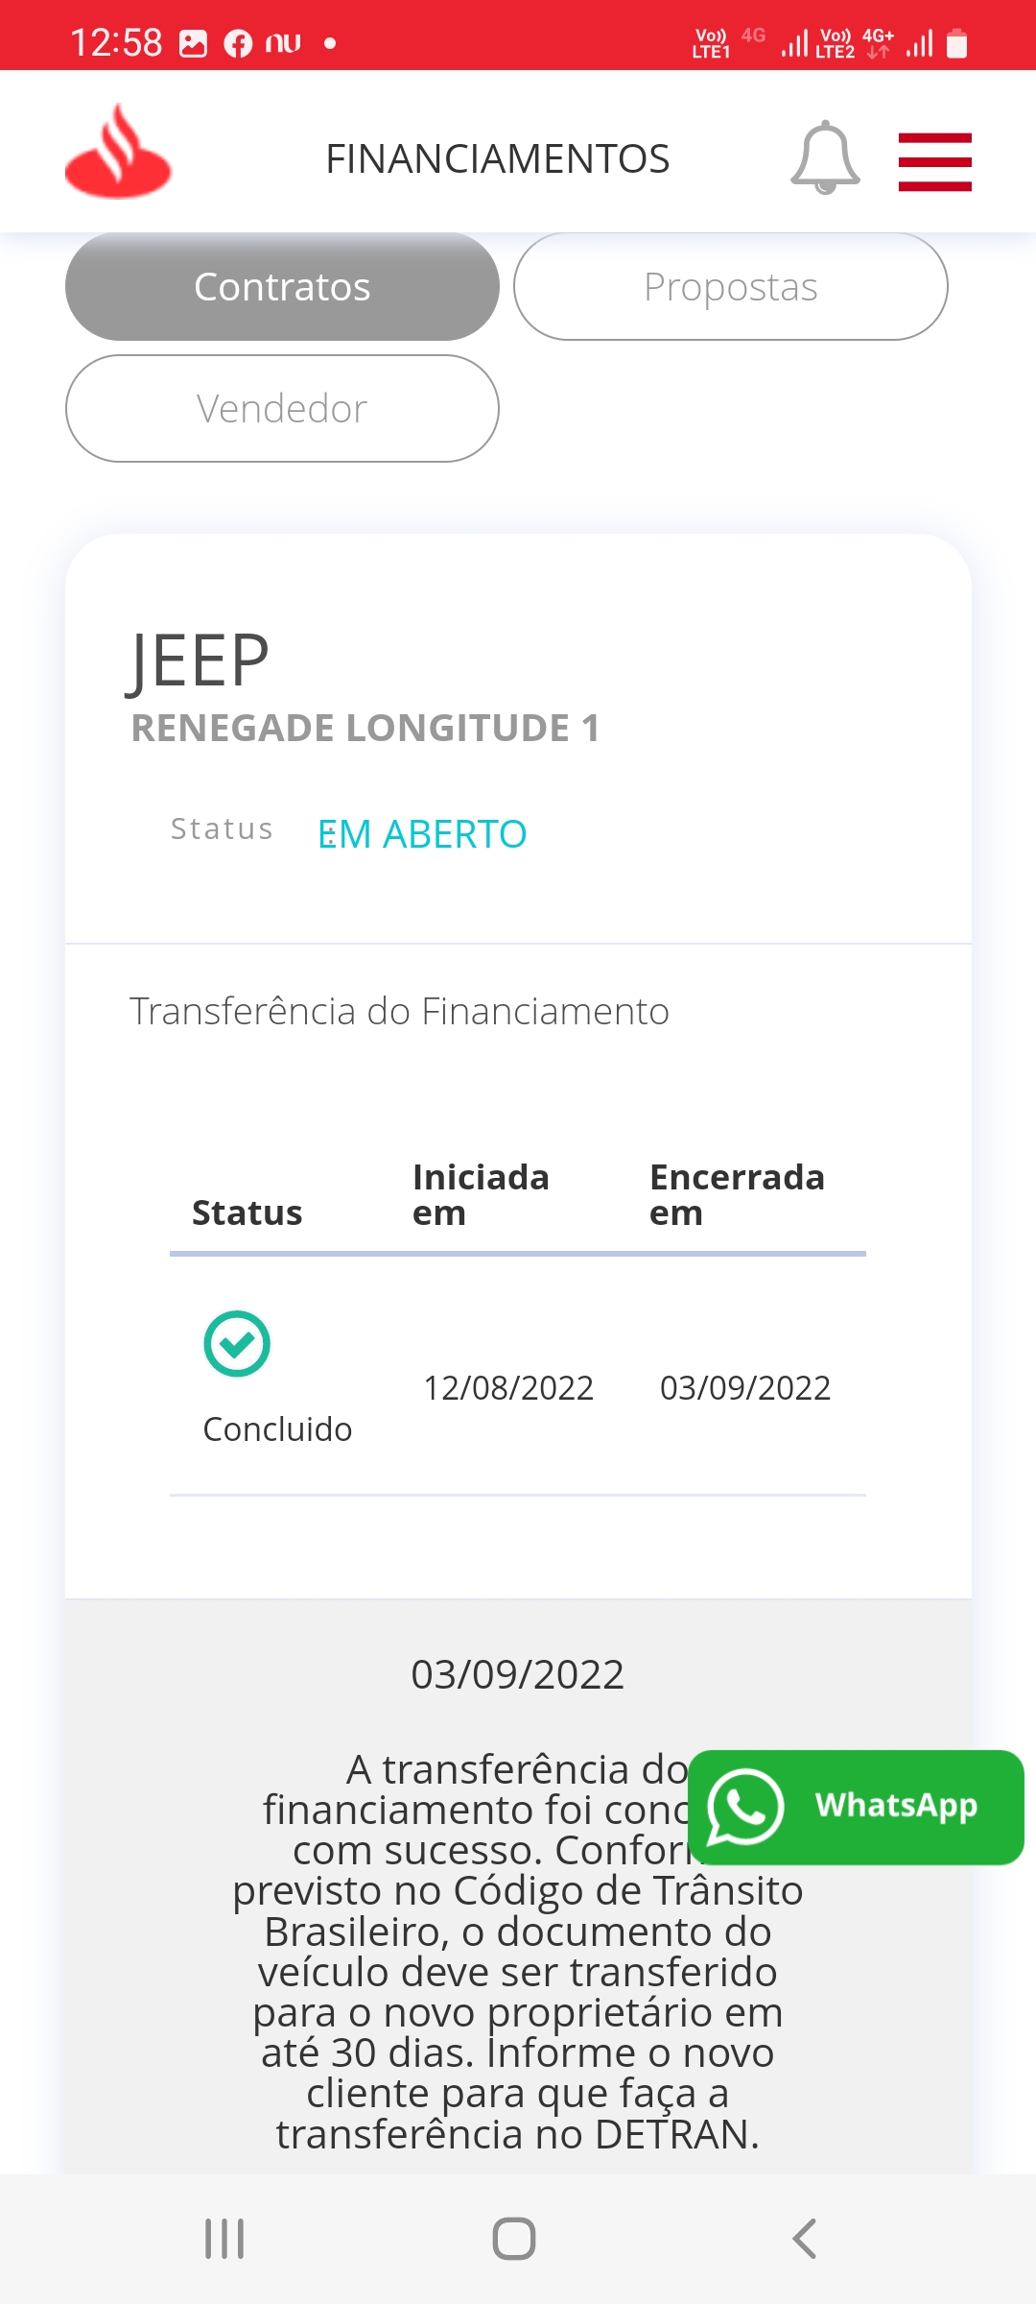Open Android recent apps button
The image size is (1036, 2304).
point(224,2239)
